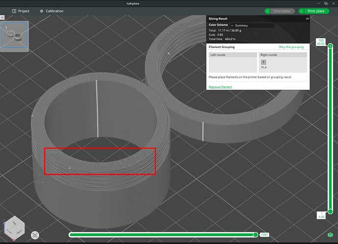The width and height of the screenshot is (338, 244).
Task: Minimize the hallsphere window
Action: 318,3
